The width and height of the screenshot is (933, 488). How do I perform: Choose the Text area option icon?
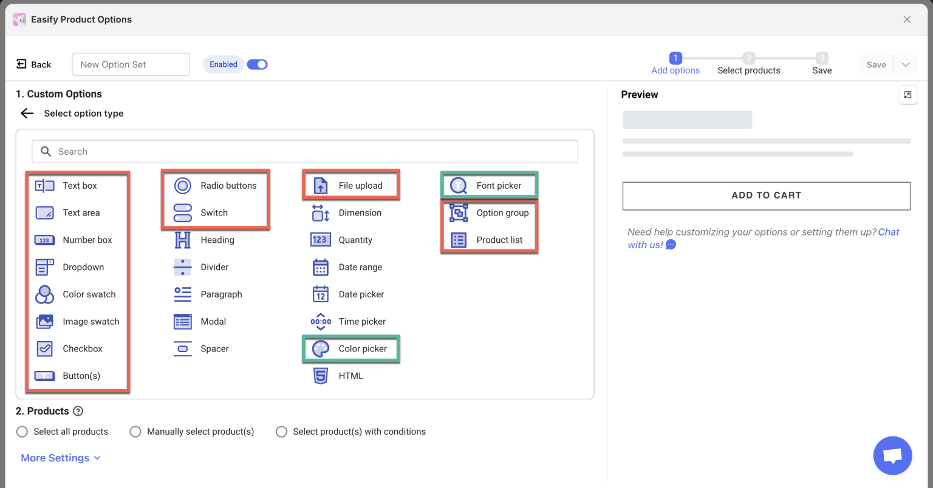tap(45, 213)
